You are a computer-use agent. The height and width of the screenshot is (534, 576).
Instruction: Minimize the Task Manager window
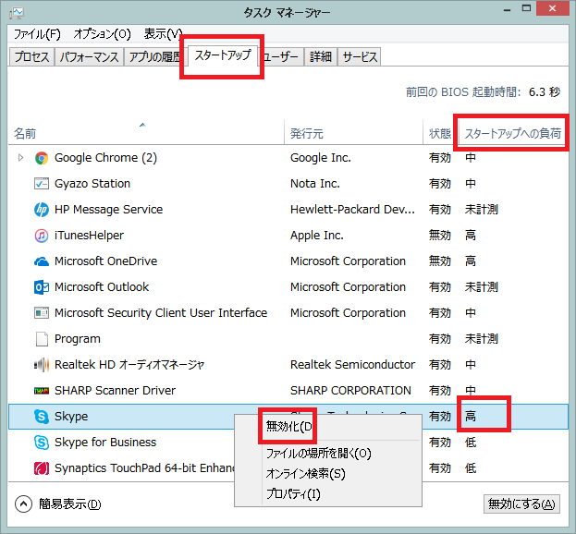point(508,9)
